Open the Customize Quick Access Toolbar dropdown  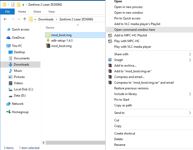23,5
